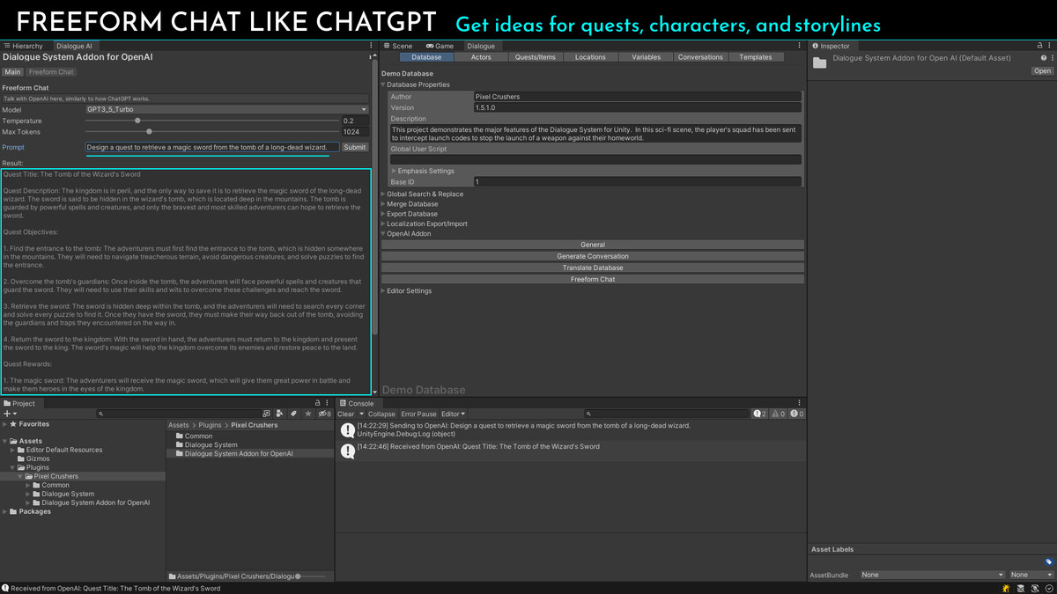Switch to the Game tab

tap(440, 46)
